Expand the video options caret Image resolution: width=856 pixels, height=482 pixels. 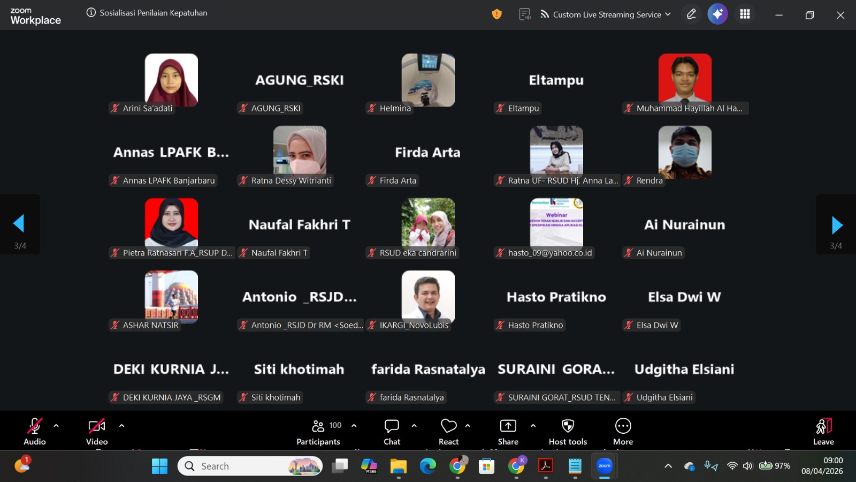pos(121,426)
